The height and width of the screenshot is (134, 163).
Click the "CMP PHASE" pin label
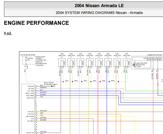click(30, 116)
